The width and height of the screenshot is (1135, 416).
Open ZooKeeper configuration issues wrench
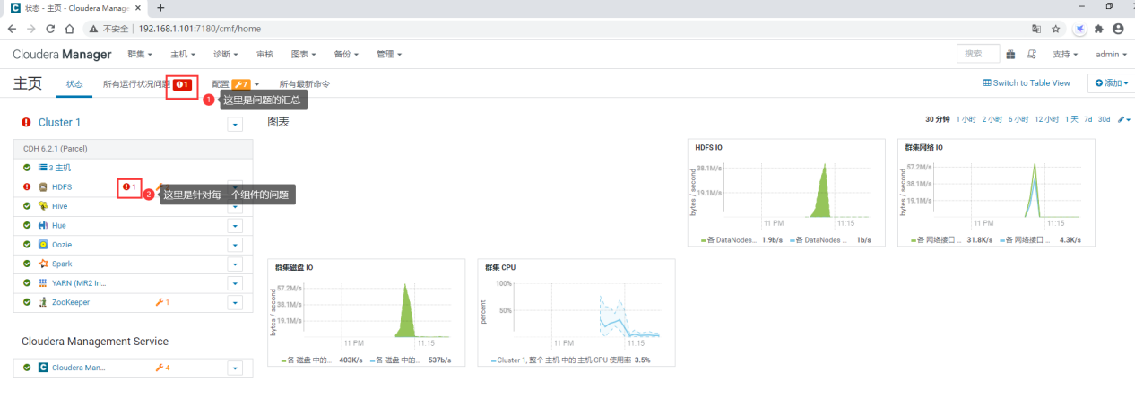coord(162,302)
